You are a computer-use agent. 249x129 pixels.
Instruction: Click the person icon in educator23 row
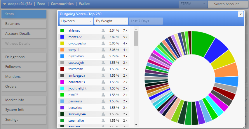[x=103, y=82]
